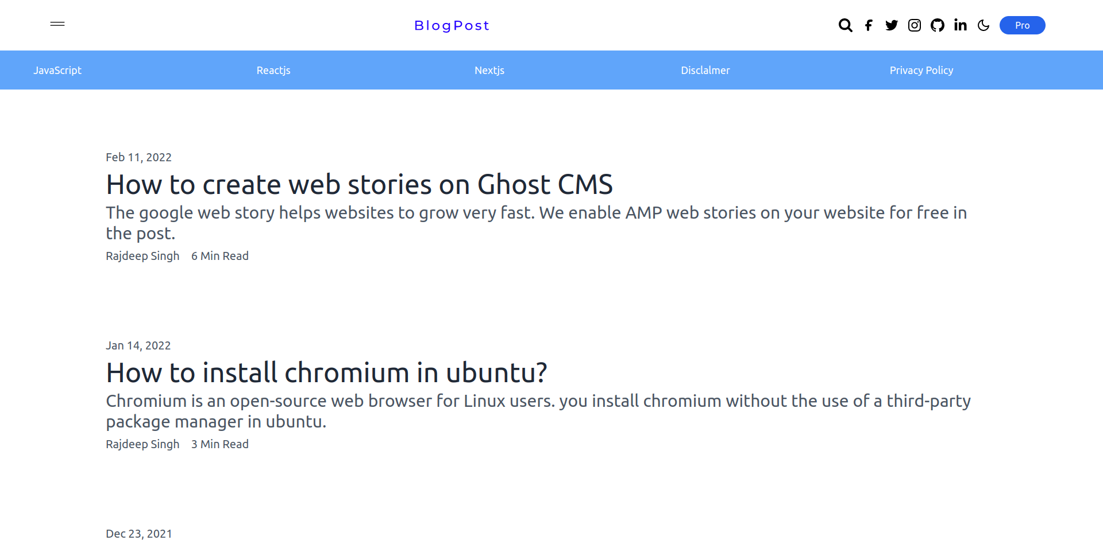This screenshot has width=1103, height=544.
Task: Go to BlogPost home logo
Action: tap(452, 26)
